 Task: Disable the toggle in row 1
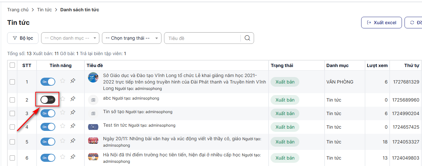(48, 82)
